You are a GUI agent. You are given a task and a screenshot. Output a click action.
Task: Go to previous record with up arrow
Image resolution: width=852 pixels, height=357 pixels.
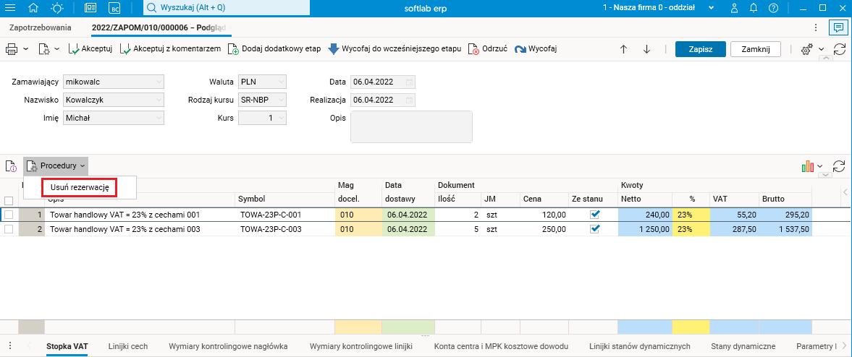624,49
